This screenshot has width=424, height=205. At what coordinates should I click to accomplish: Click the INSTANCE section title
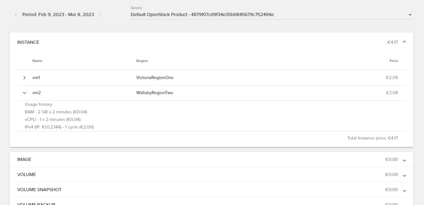[28, 42]
